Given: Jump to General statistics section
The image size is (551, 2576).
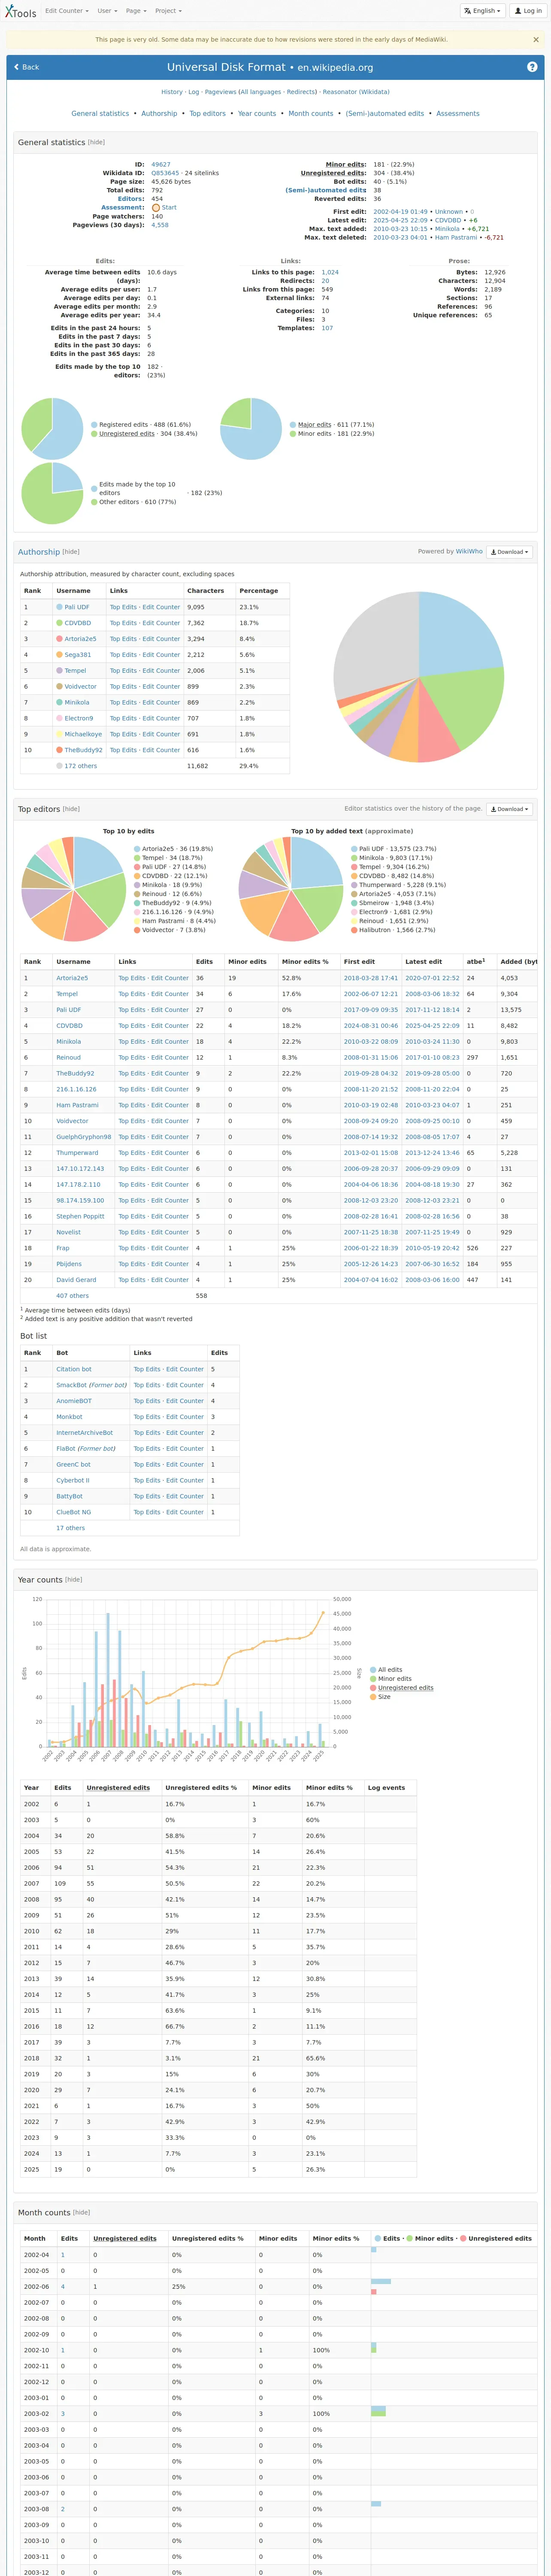Looking at the screenshot, I should pos(100,114).
